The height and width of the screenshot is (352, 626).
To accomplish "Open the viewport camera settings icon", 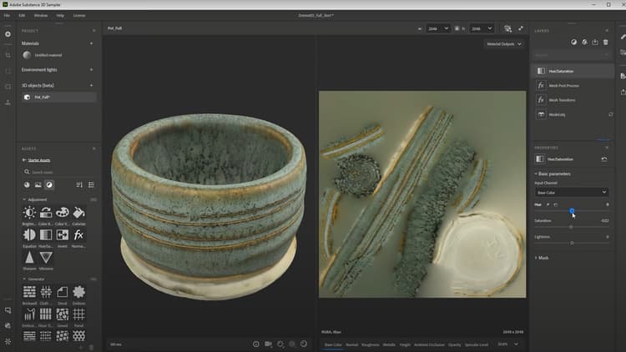I will coord(268,344).
